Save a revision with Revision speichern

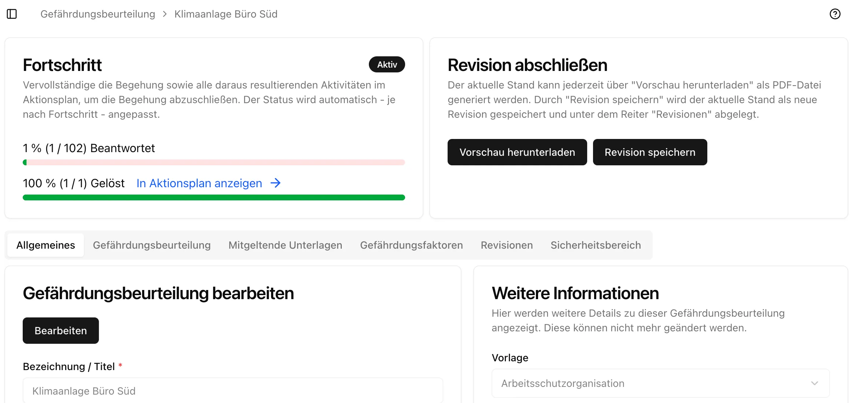(x=650, y=152)
